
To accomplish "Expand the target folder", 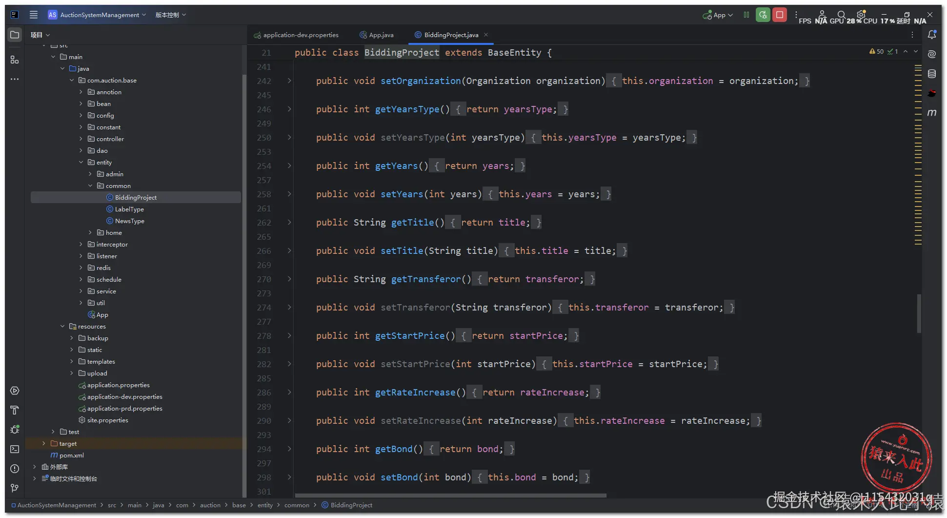I will pyautogui.click(x=44, y=443).
